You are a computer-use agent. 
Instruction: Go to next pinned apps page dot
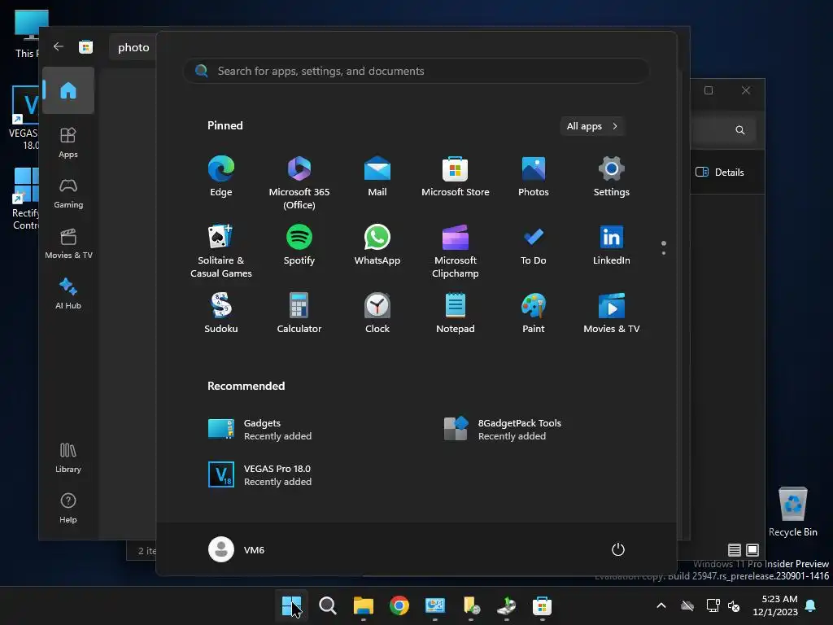664,253
